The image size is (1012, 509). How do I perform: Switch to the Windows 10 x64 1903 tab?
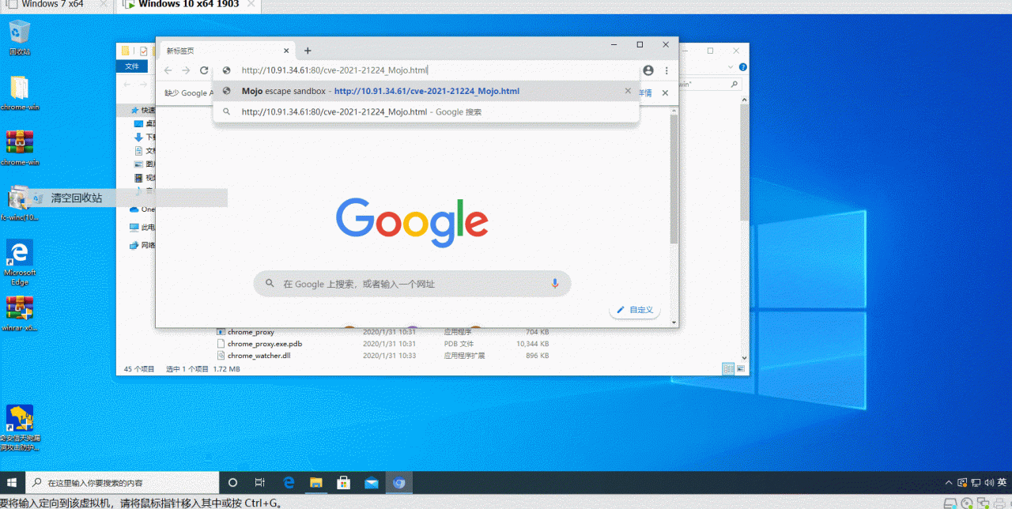pos(188,5)
